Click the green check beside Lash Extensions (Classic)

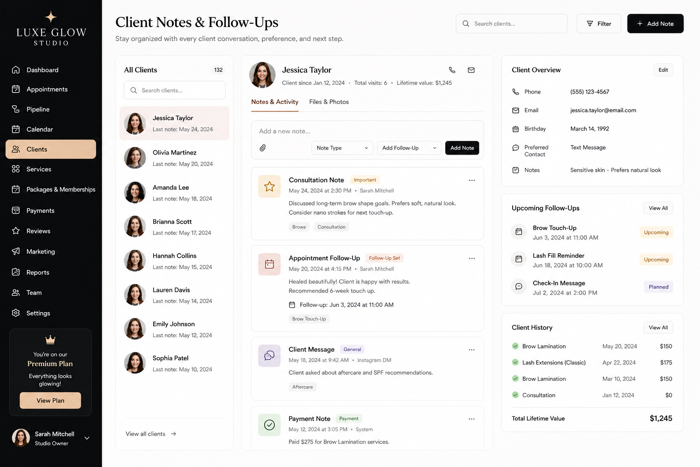515,362
